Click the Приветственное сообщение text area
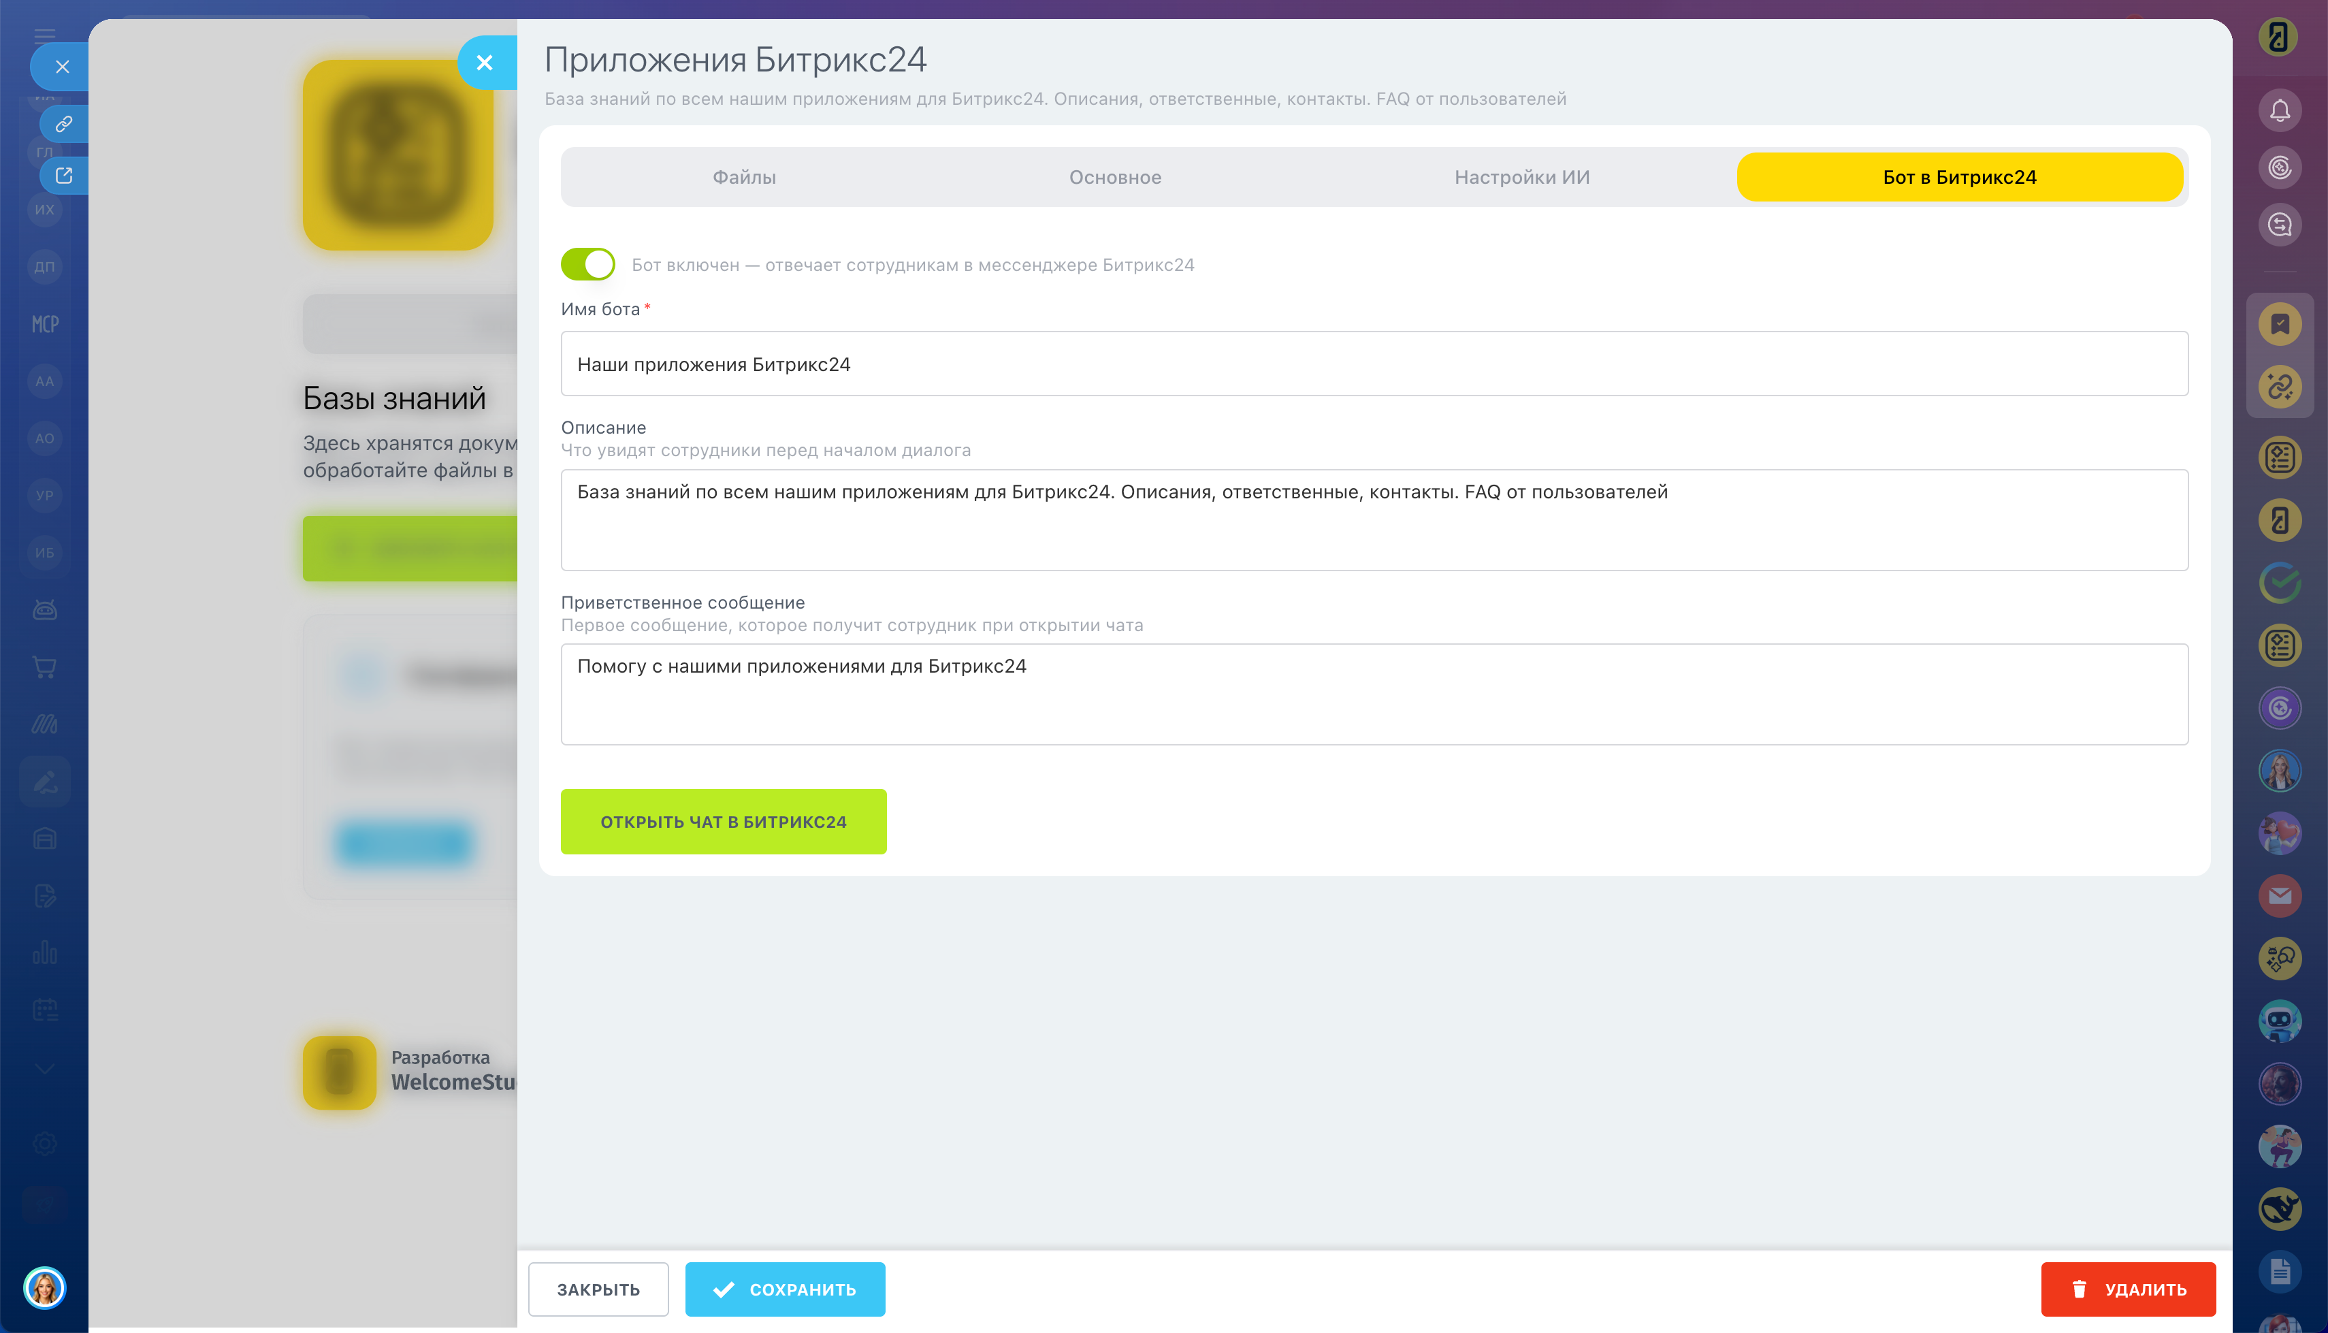Image resolution: width=2328 pixels, height=1333 pixels. click(1374, 693)
